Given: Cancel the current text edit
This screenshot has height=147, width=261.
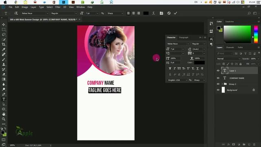Looking at the screenshot, I should pyautogui.click(x=169, y=13).
